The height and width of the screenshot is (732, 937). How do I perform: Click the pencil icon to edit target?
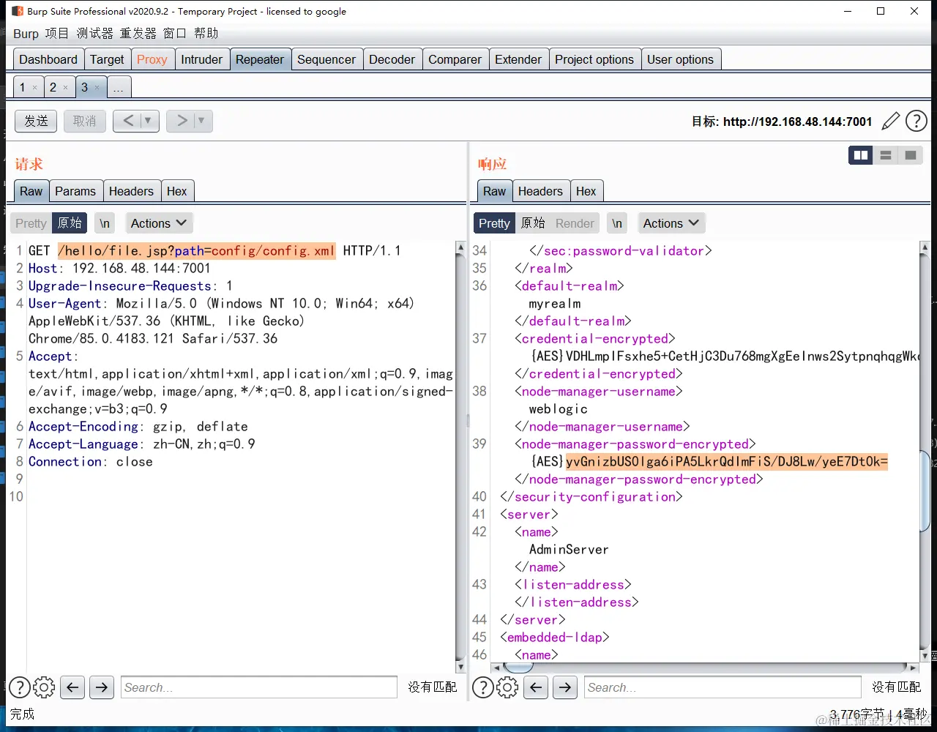[x=890, y=121]
